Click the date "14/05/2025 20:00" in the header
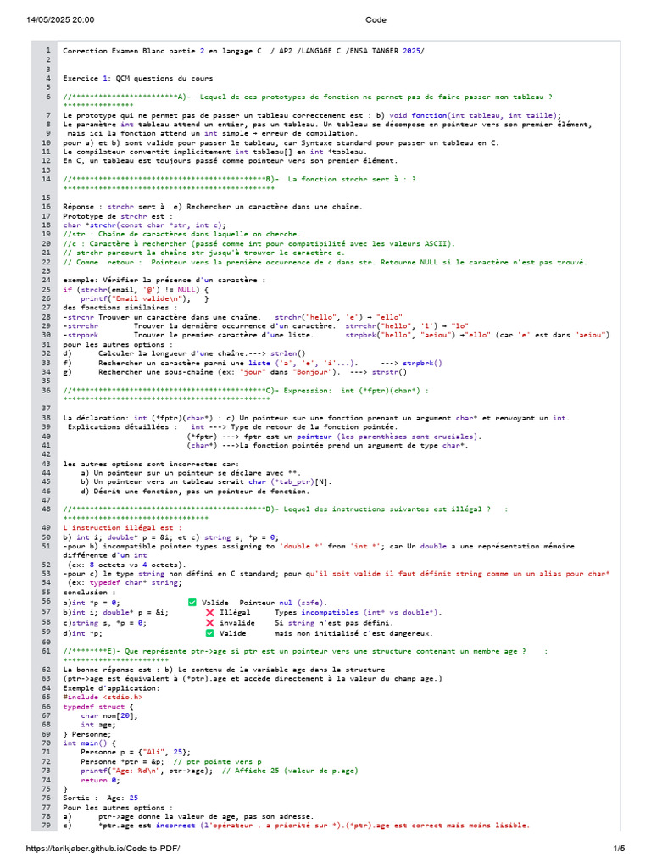Screen dimensions: 651x868 60,20
